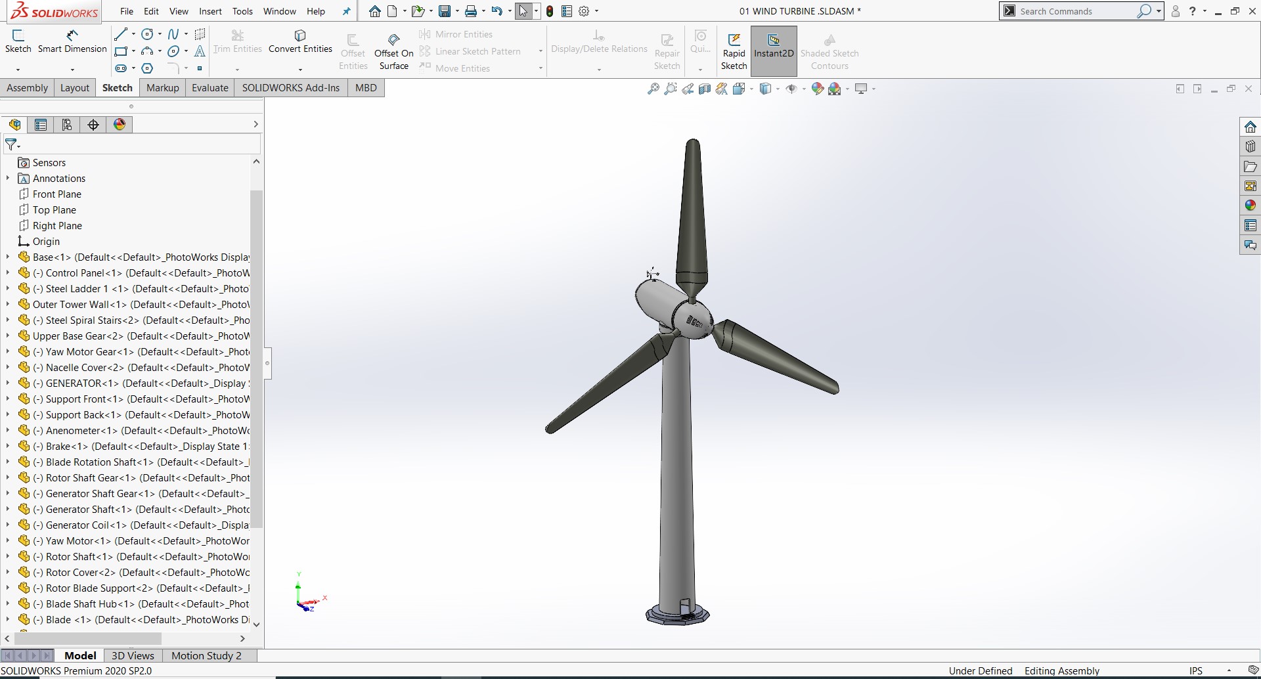Open the Search Commands dropdown arrow
Screen dimensions: 1261x679
[x=1159, y=11]
